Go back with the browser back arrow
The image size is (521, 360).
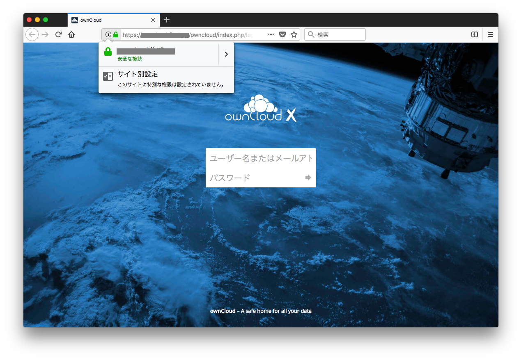tap(32, 35)
